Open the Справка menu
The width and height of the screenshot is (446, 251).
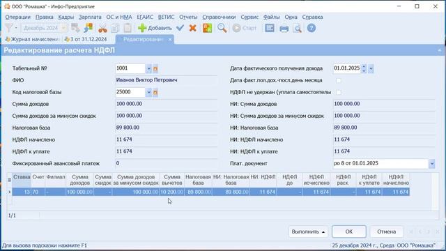coord(312,17)
